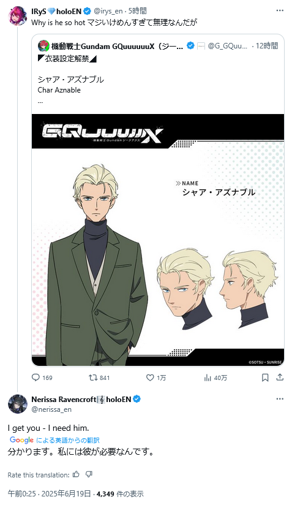This screenshot has width=292, height=505.
Task: Retweet the IRyS post
Action: (93, 378)
